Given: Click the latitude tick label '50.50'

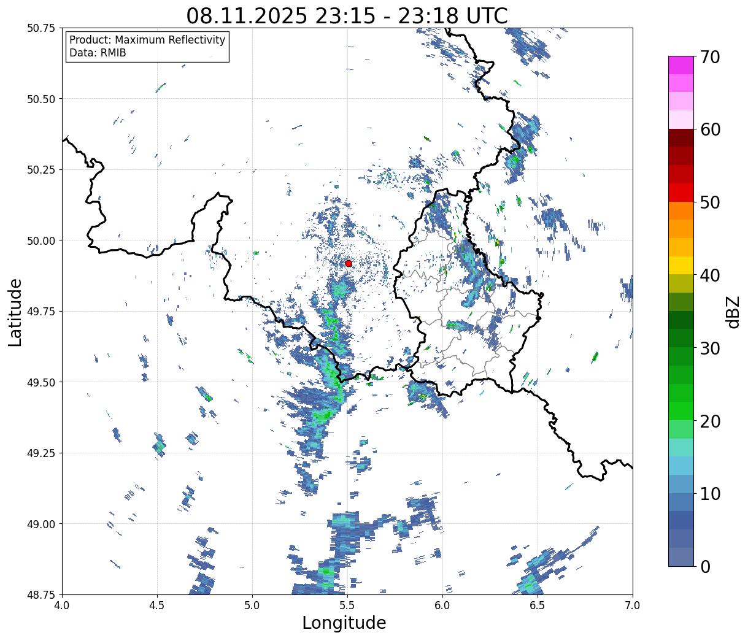Looking at the screenshot, I should click(x=41, y=99).
